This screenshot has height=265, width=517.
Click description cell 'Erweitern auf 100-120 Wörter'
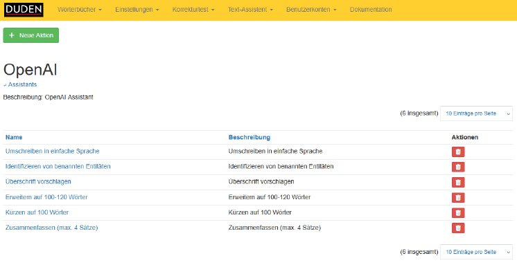pos(270,197)
